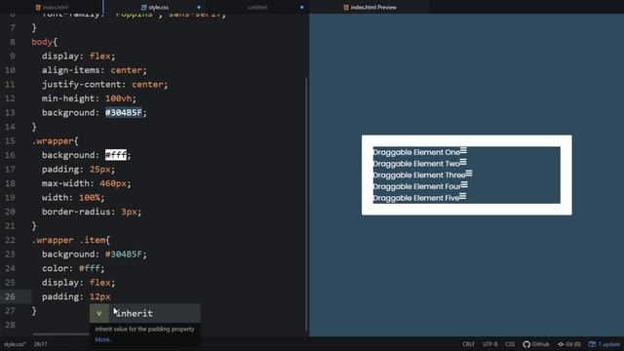Select 'Draggable Element One' text in preview

[x=416, y=152]
